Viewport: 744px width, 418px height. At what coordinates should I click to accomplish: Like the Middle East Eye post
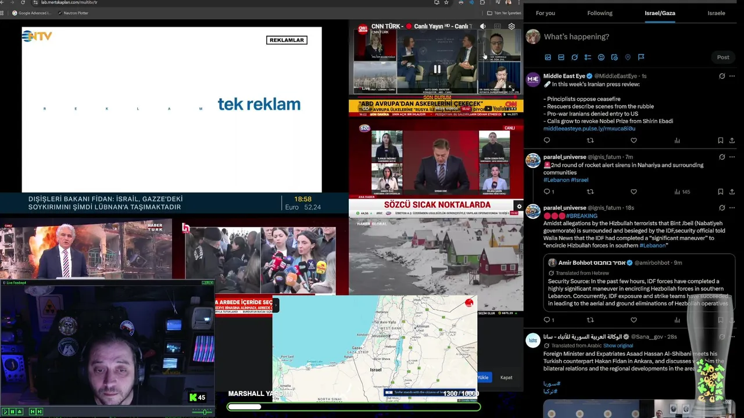(x=634, y=140)
